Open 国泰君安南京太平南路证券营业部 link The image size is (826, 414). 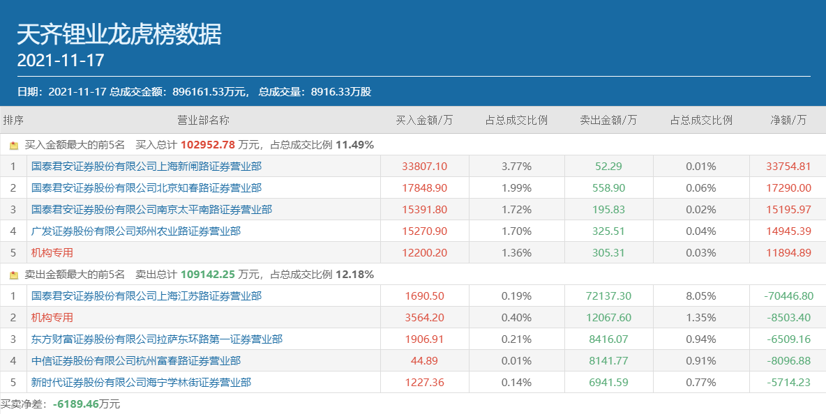tap(151, 210)
